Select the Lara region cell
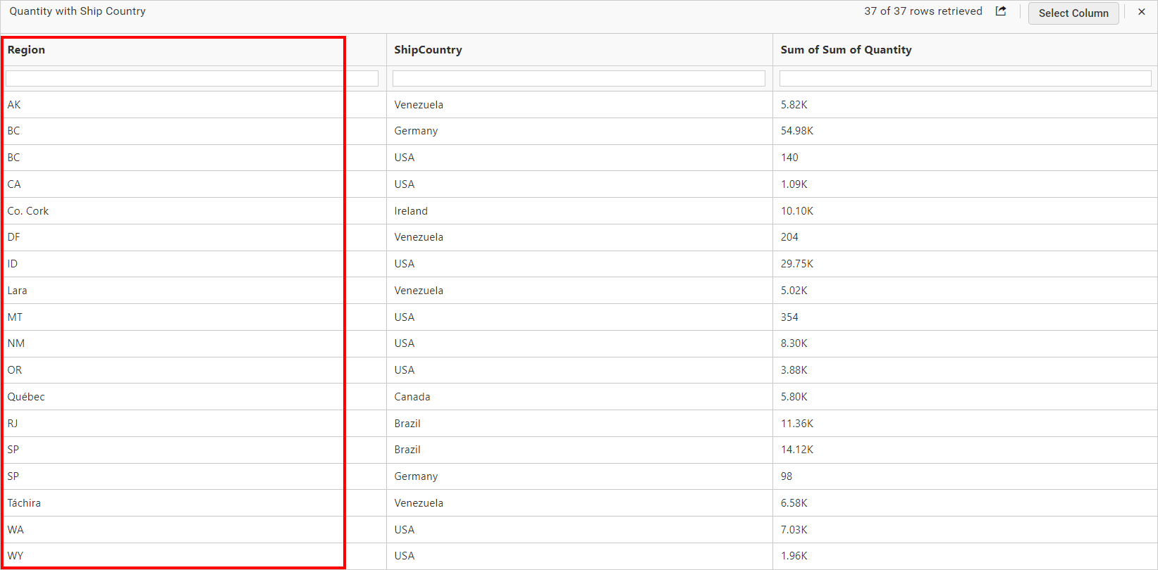This screenshot has width=1158, height=570. (18, 291)
